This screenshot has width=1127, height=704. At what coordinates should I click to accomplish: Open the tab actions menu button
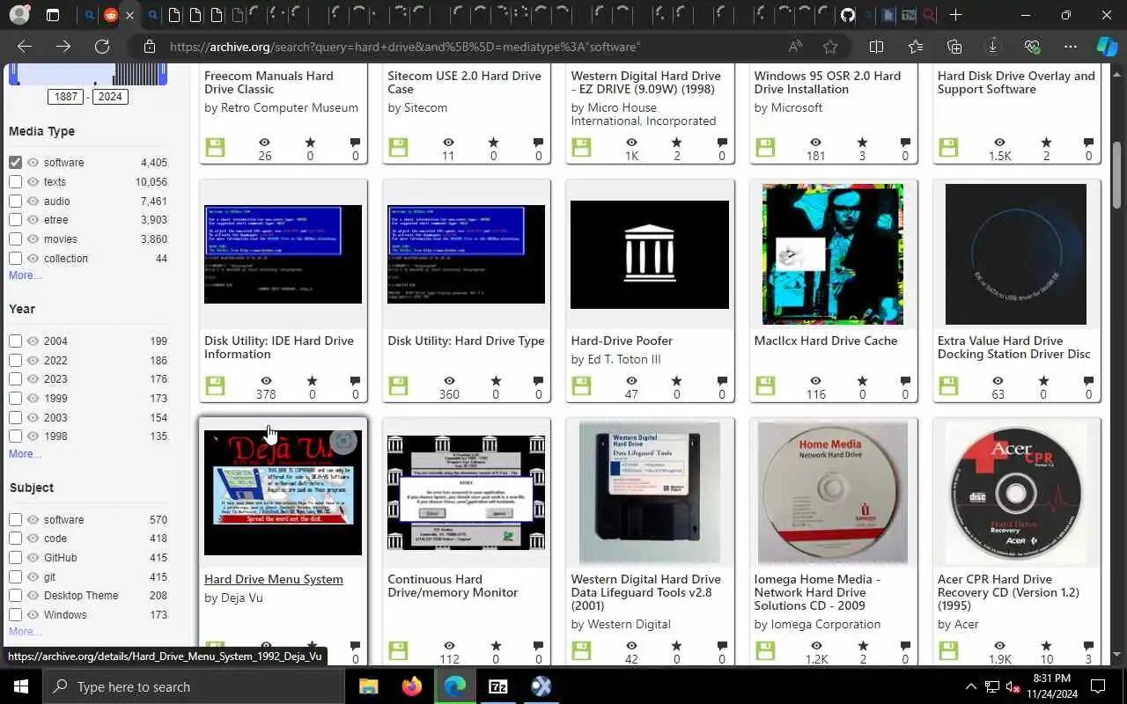point(53,15)
